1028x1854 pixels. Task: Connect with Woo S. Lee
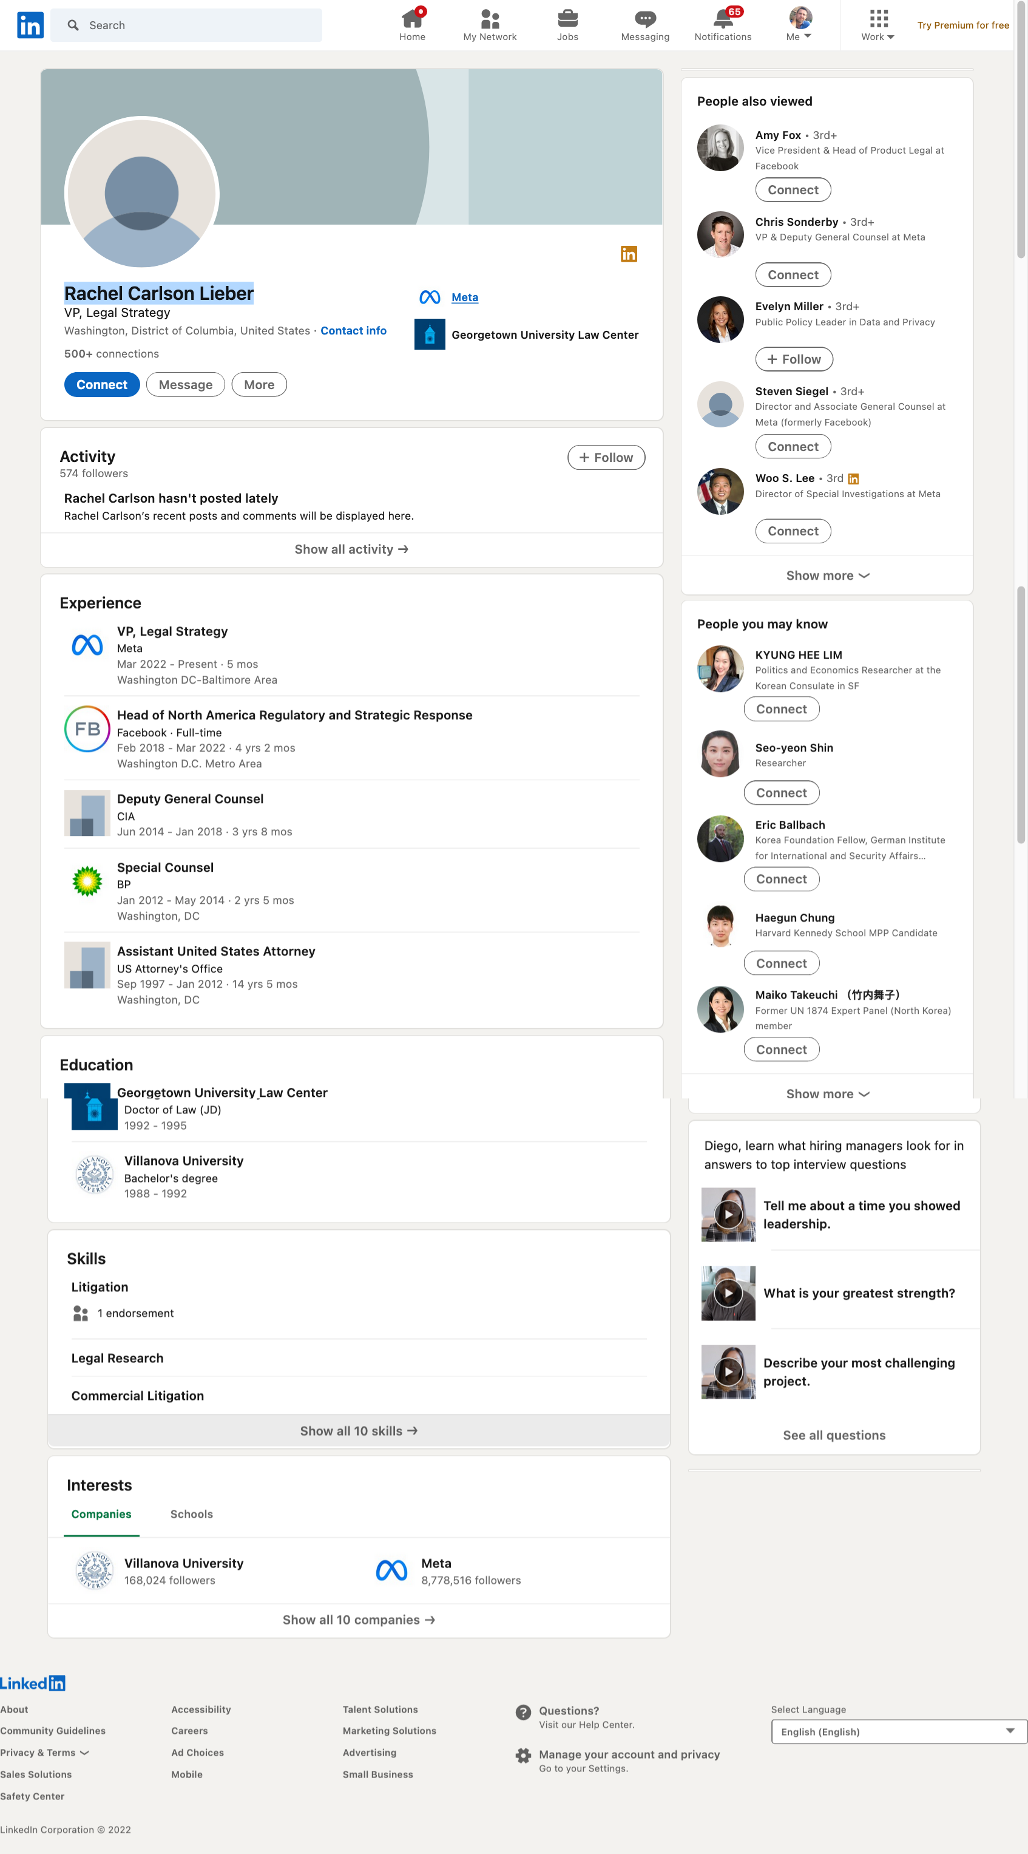(793, 531)
